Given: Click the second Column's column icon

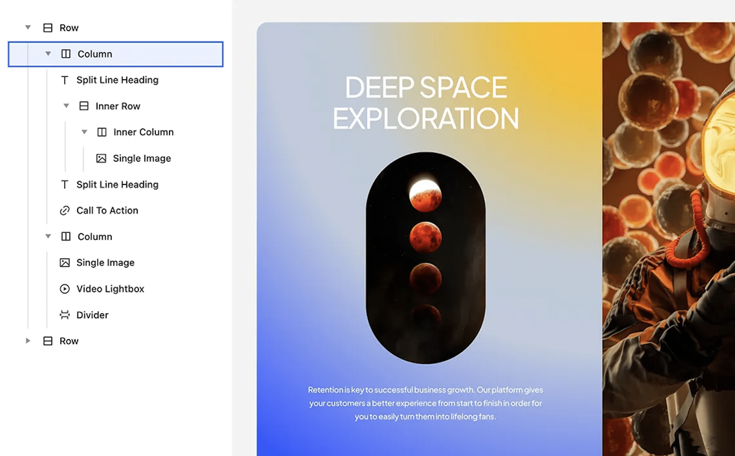Looking at the screenshot, I should click(66, 237).
